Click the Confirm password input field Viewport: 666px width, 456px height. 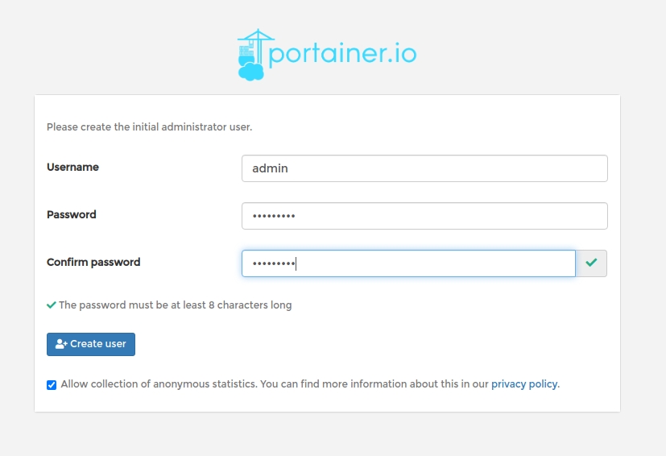point(408,263)
